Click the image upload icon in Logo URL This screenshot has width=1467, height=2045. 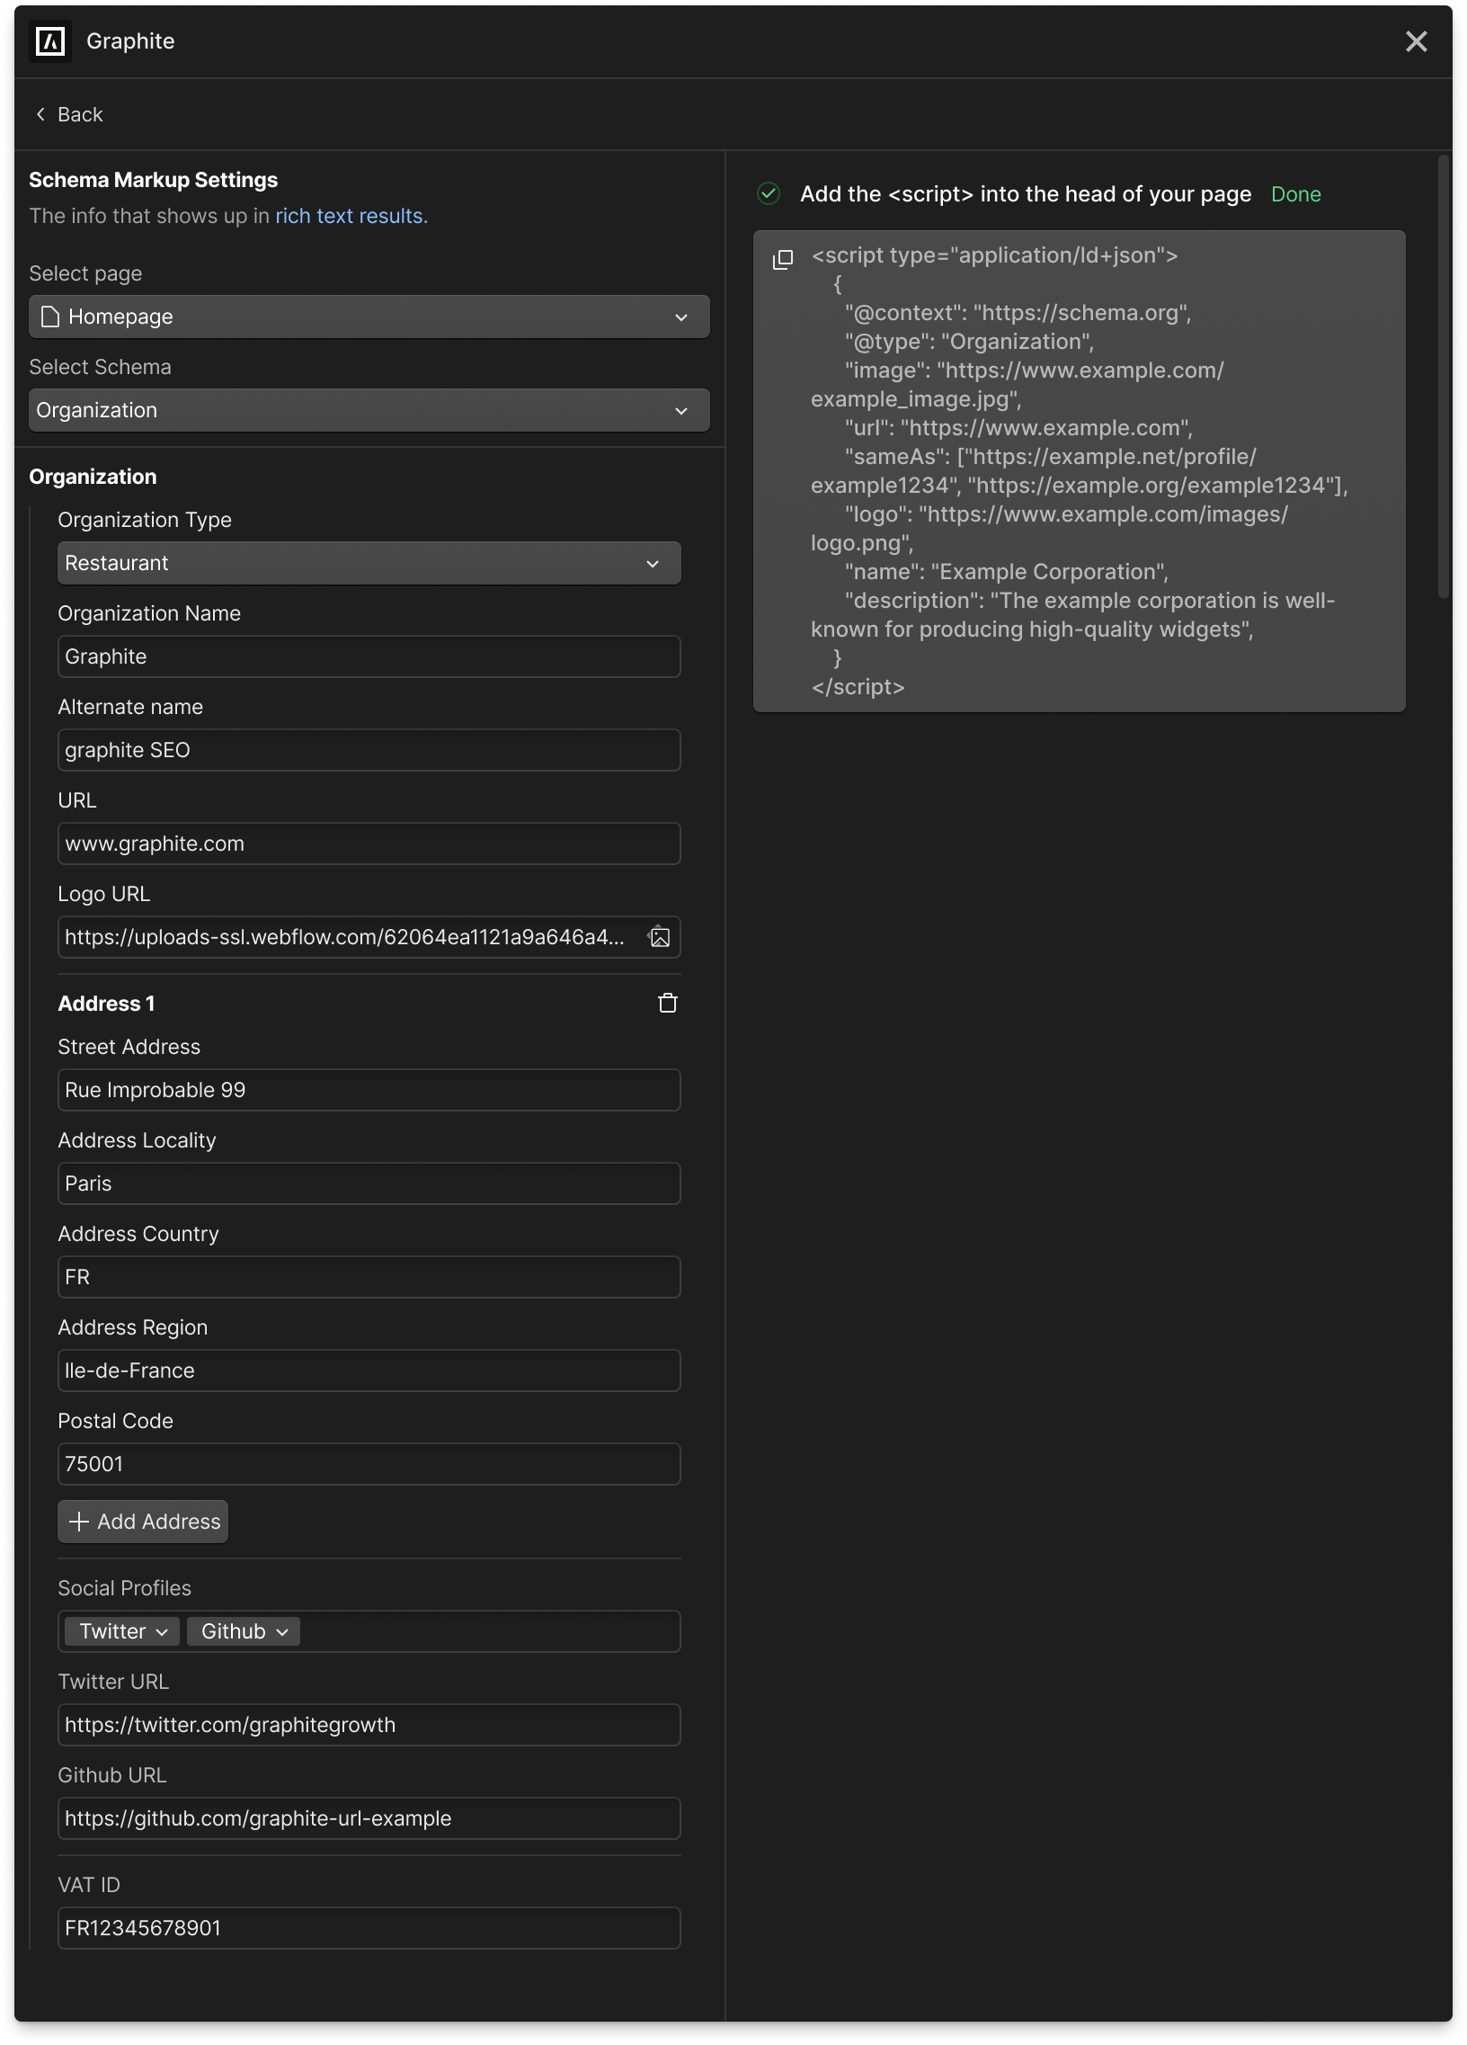[x=660, y=938]
